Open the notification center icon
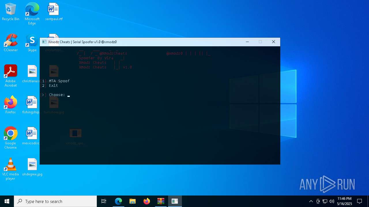369x207 pixels. coord(359,201)
